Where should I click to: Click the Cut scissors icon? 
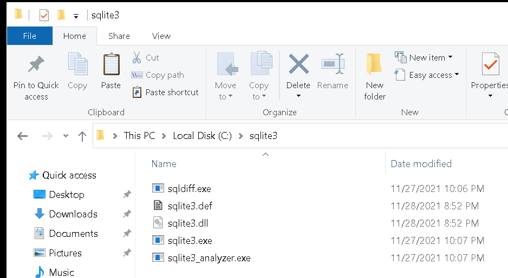point(136,58)
